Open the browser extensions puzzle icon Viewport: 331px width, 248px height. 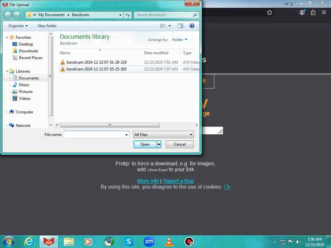(313, 13)
